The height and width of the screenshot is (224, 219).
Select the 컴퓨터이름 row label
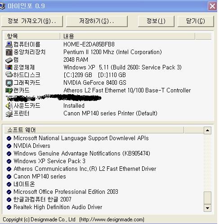pos(27,45)
